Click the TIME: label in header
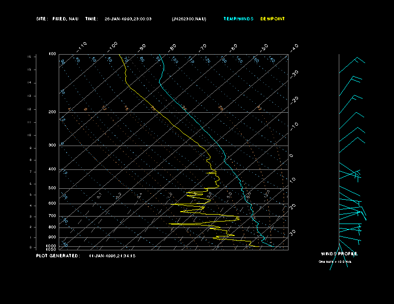The height and width of the screenshot is (304, 394). (92, 19)
